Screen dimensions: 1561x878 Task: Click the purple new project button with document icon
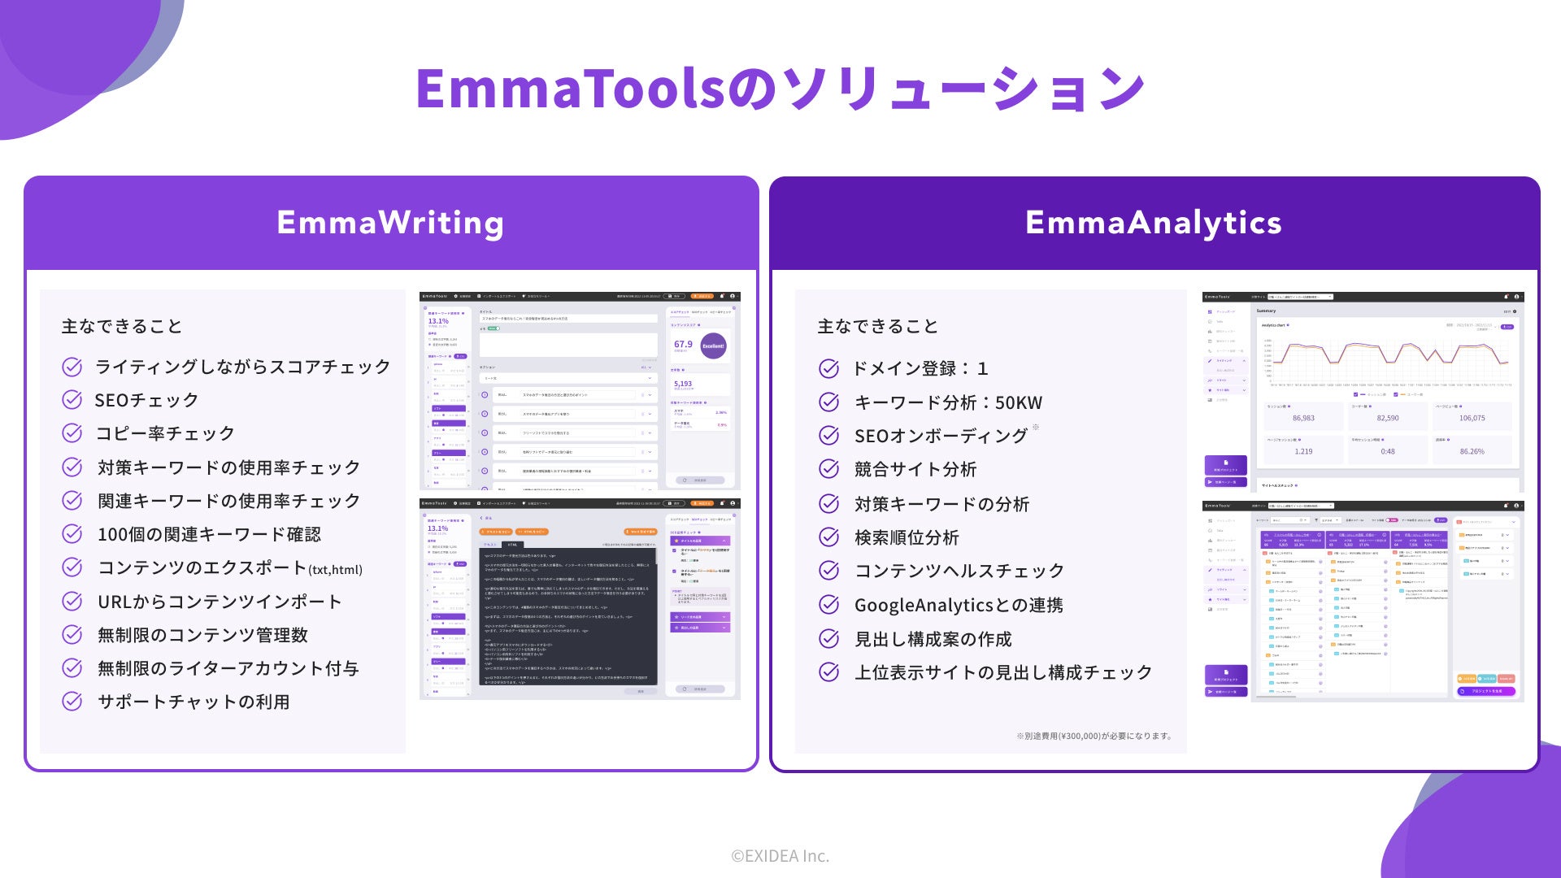pos(1225,465)
